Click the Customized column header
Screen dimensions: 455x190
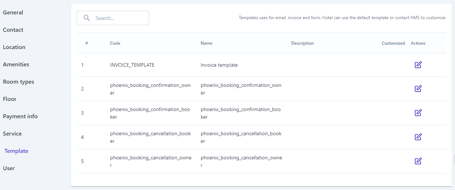tap(393, 43)
